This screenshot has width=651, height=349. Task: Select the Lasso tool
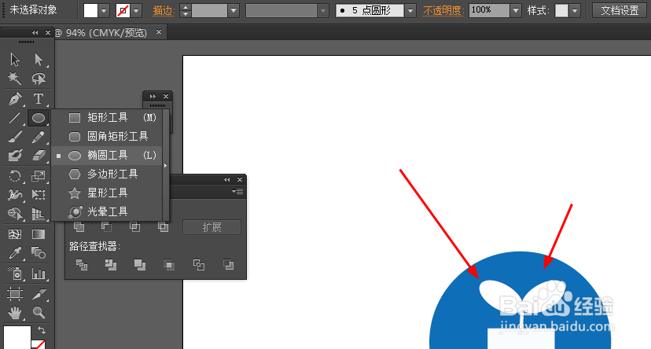click(39, 79)
